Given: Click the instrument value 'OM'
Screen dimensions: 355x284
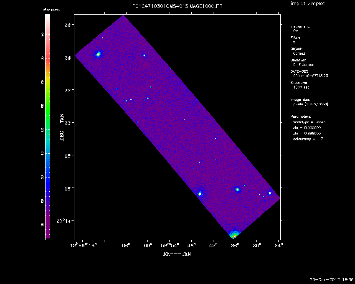Looking at the screenshot, I should point(296,31).
